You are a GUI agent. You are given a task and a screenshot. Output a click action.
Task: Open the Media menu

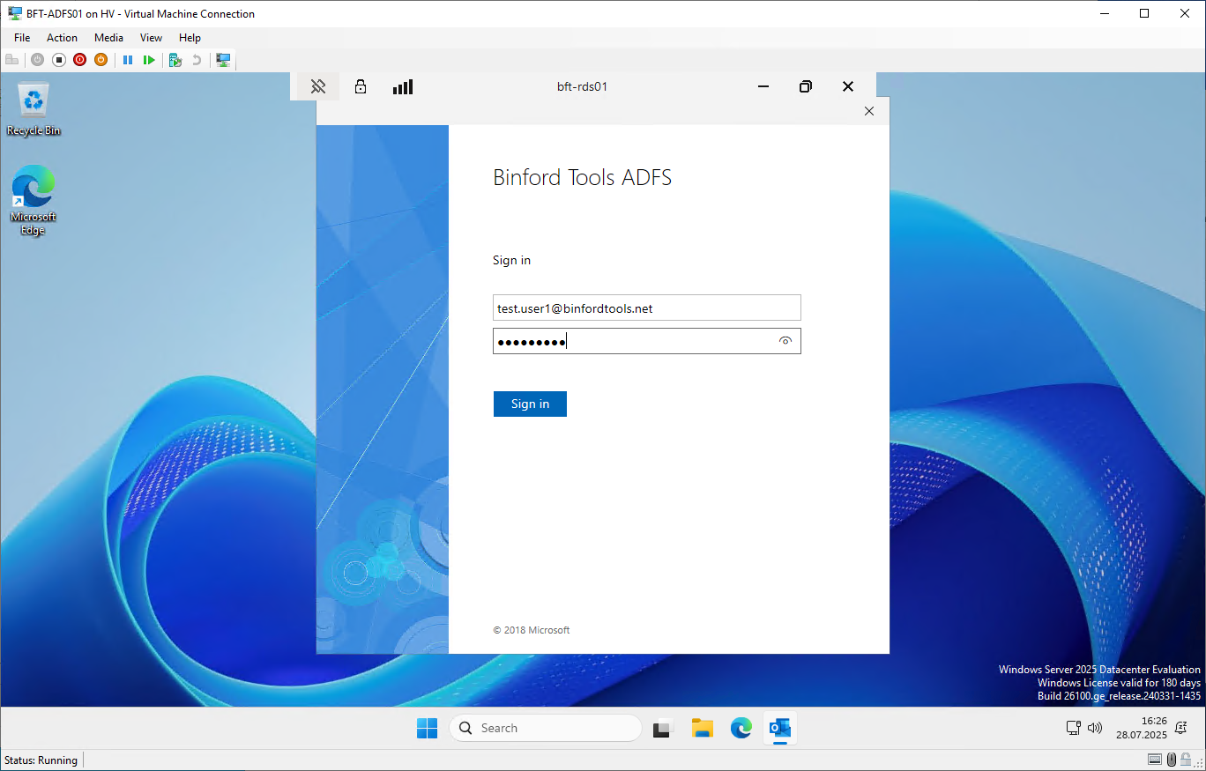pos(109,38)
